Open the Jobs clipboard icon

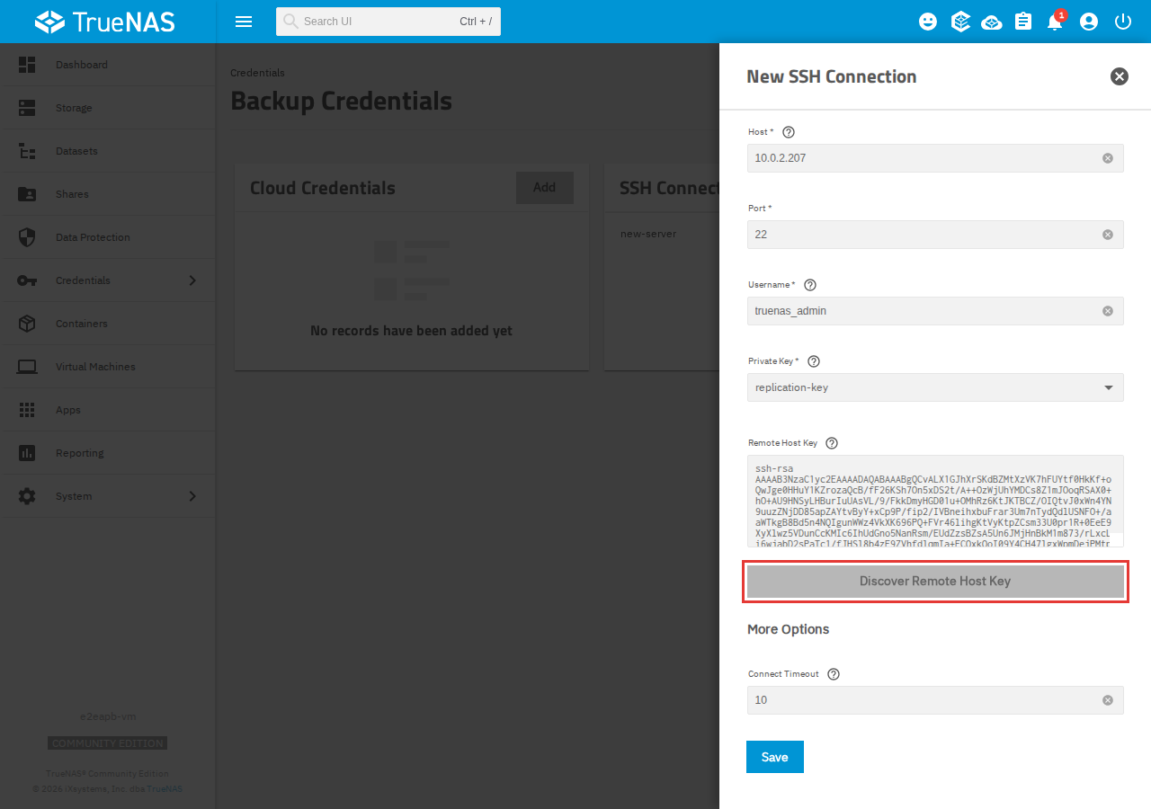[1023, 22]
